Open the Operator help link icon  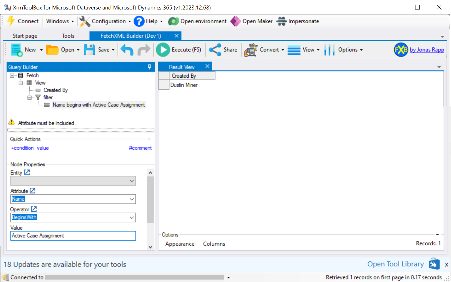point(34,209)
